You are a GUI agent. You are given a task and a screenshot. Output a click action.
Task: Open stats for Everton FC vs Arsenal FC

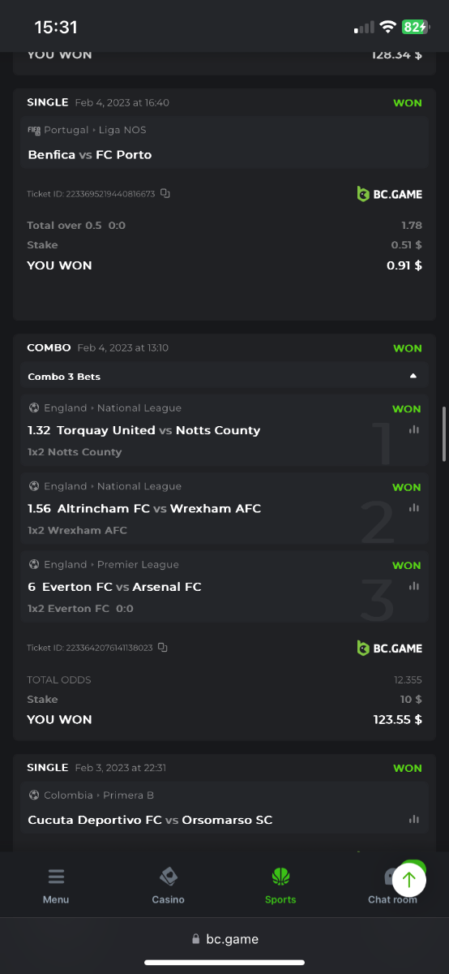pyautogui.click(x=414, y=586)
